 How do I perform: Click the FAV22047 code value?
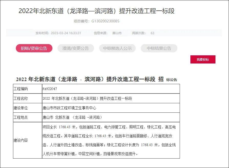(50, 89)
